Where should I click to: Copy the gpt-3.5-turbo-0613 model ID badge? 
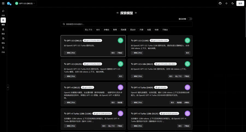click(92, 41)
